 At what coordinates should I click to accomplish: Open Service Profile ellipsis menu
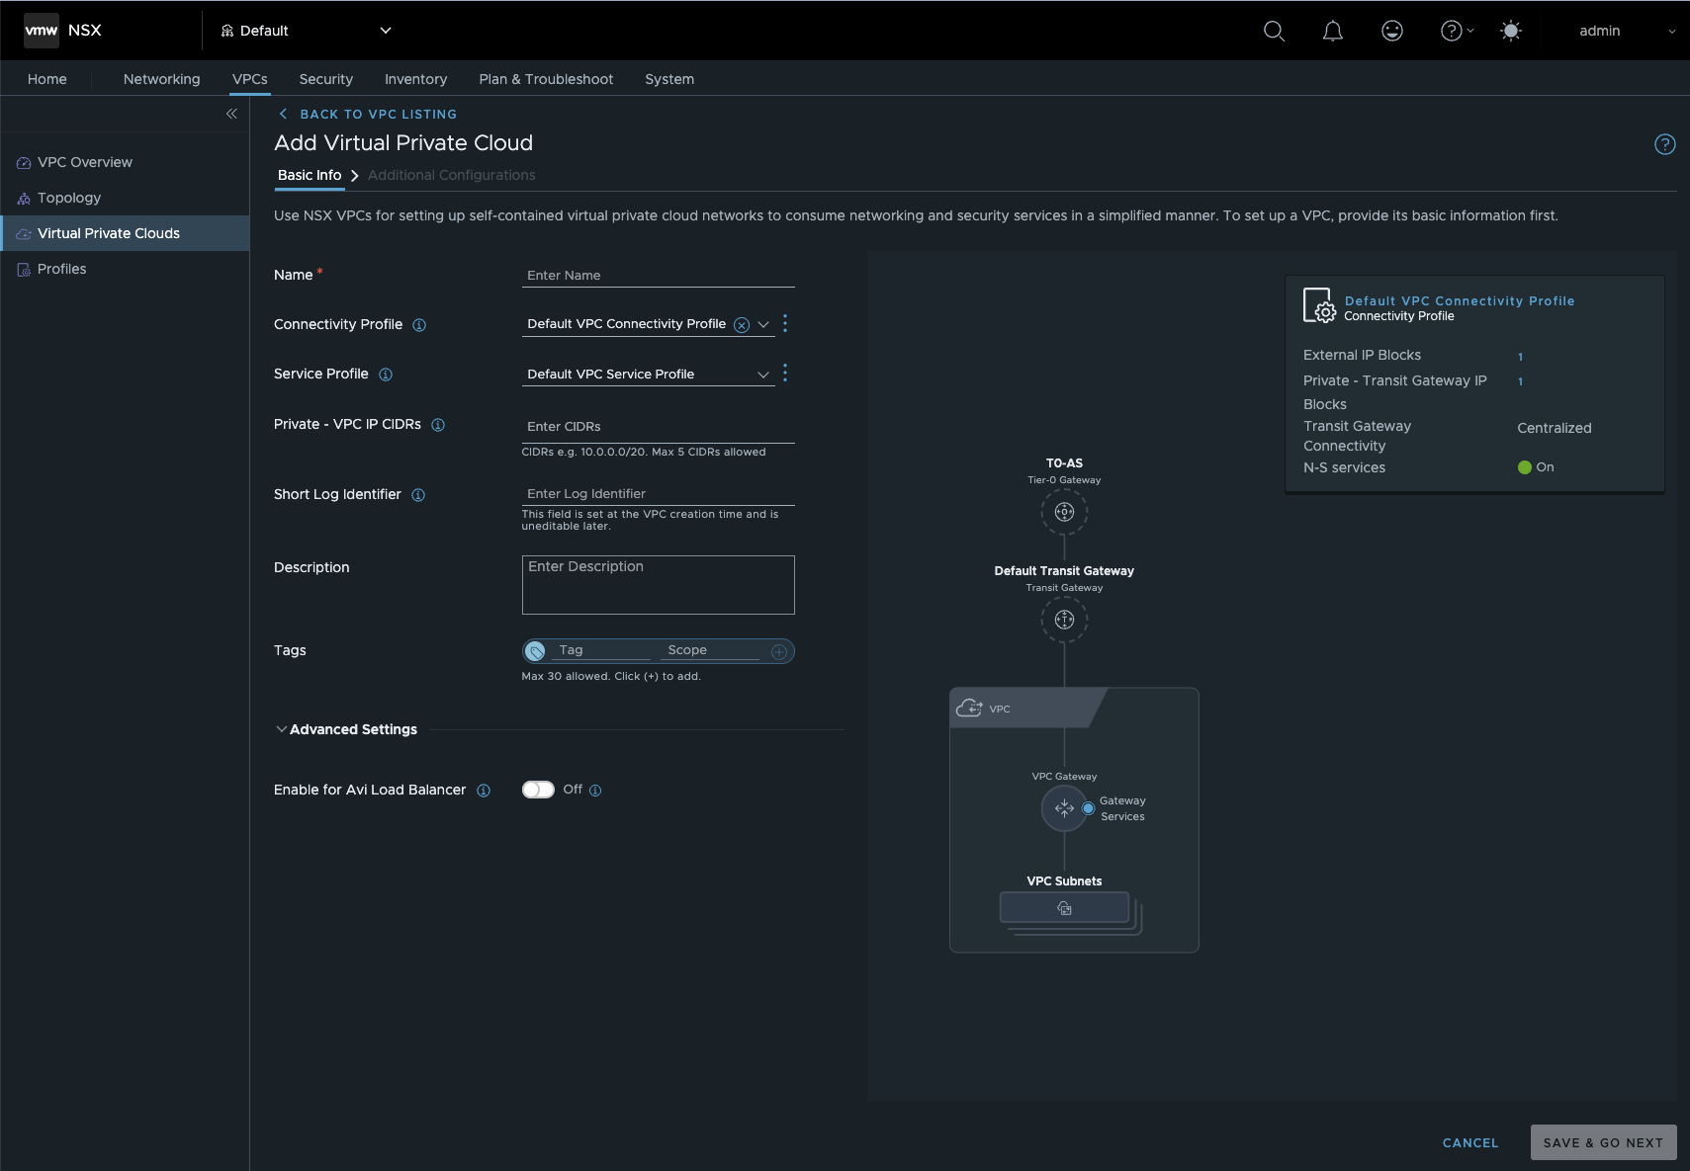click(x=783, y=374)
